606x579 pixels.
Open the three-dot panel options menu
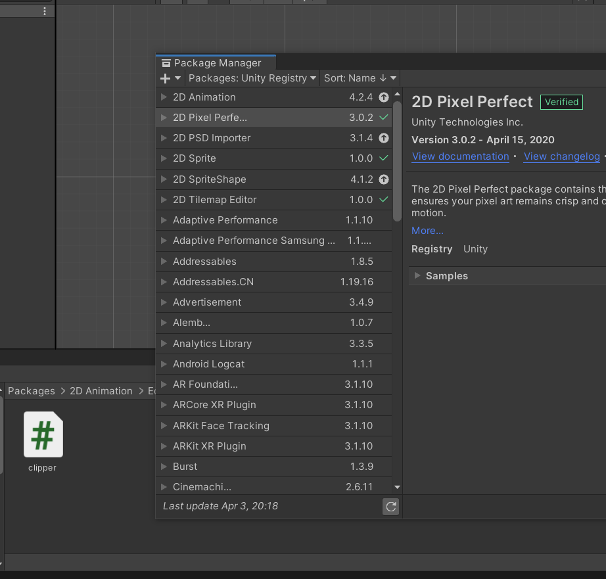pyautogui.click(x=45, y=11)
